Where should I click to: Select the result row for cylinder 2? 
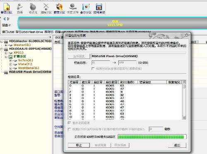pyautogui.click(x=125, y=92)
